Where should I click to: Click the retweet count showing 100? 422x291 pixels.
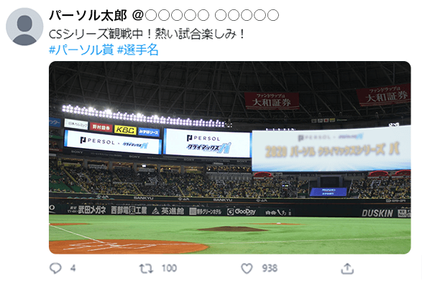169,268
